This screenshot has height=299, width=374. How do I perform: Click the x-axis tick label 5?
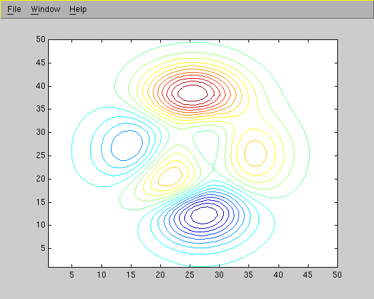pos(72,275)
